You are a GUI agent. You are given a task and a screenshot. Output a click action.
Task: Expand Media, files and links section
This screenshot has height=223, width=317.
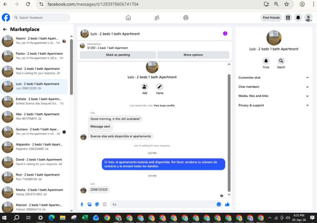(274, 96)
